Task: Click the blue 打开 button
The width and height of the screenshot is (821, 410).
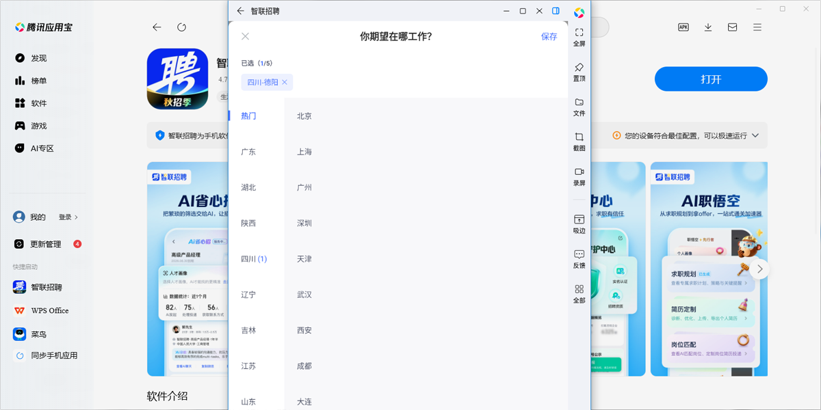Action: tap(711, 79)
